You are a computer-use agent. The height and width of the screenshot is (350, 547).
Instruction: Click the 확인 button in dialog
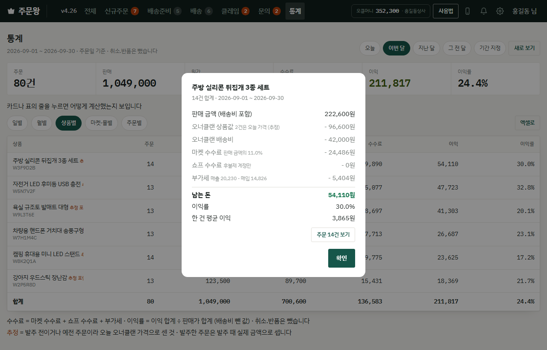341,258
